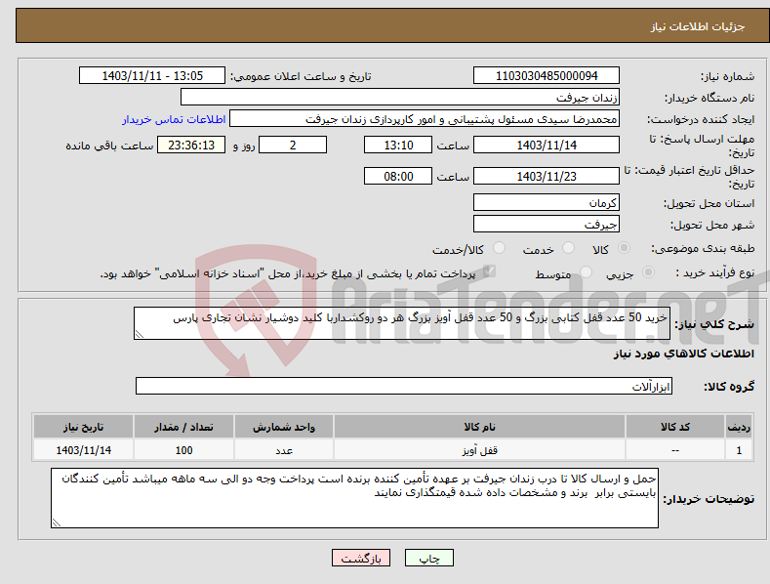
Task: Click the announcement date field 1403/11/11 - 13:05
Action: click(152, 76)
